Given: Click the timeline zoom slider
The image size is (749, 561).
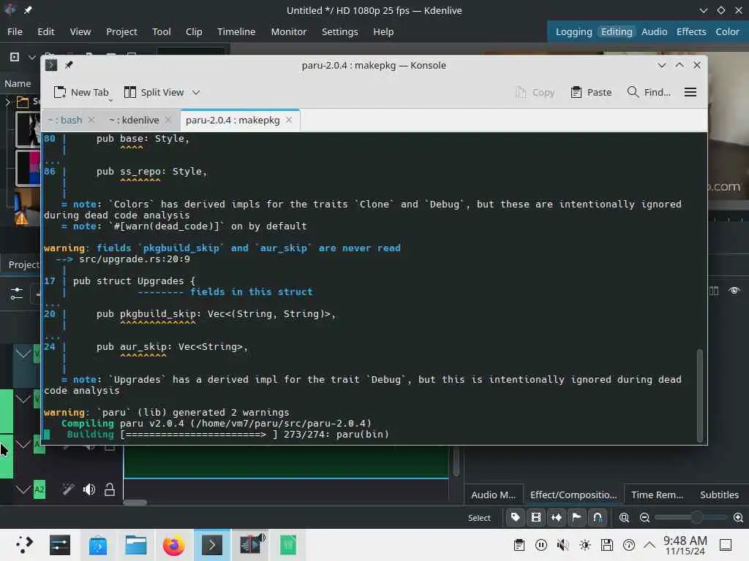Looking at the screenshot, I should click(691, 518).
